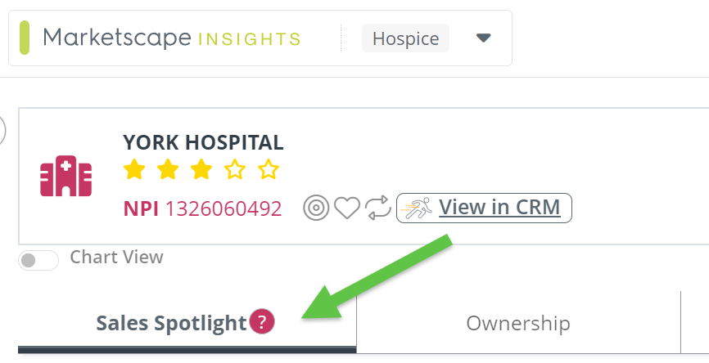709x363 pixels.
Task: Click the YORK HOSPITAL title
Action: pyautogui.click(x=203, y=142)
